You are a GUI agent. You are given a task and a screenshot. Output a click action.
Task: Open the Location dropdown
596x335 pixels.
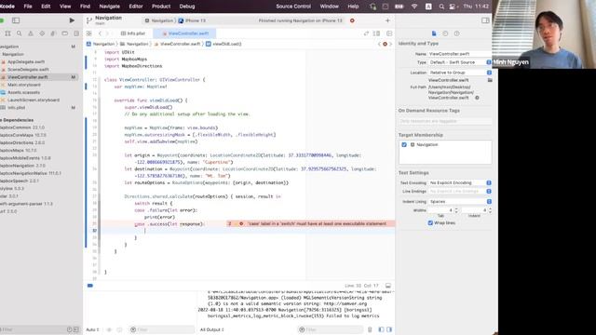pos(459,73)
